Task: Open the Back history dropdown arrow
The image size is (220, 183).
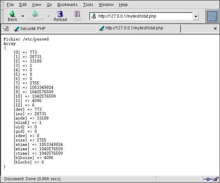Action: [x=23, y=16]
